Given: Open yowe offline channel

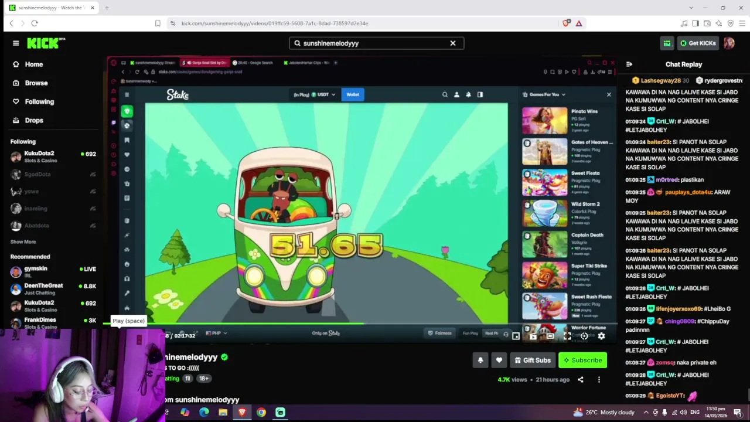Looking at the screenshot, I should (x=53, y=192).
